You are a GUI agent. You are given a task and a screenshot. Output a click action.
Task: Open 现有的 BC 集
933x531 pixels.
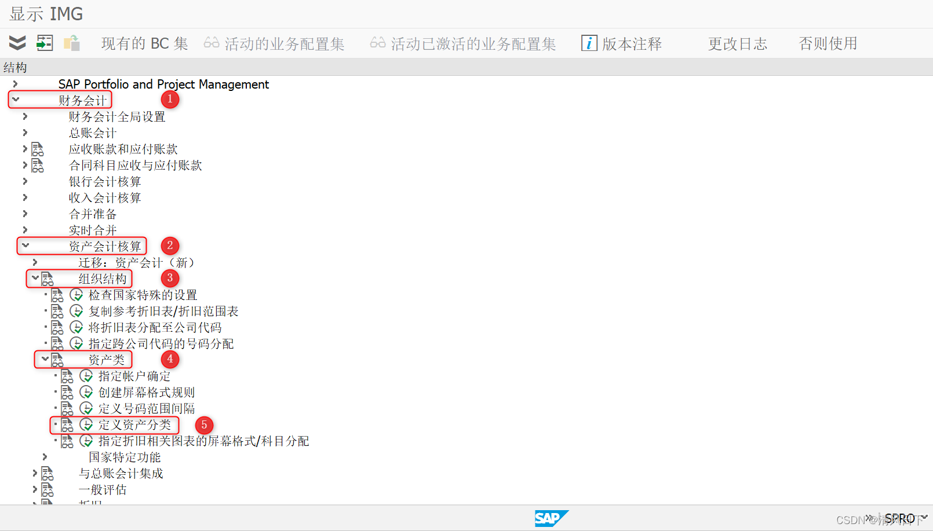pyautogui.click(x=144, y=43)
